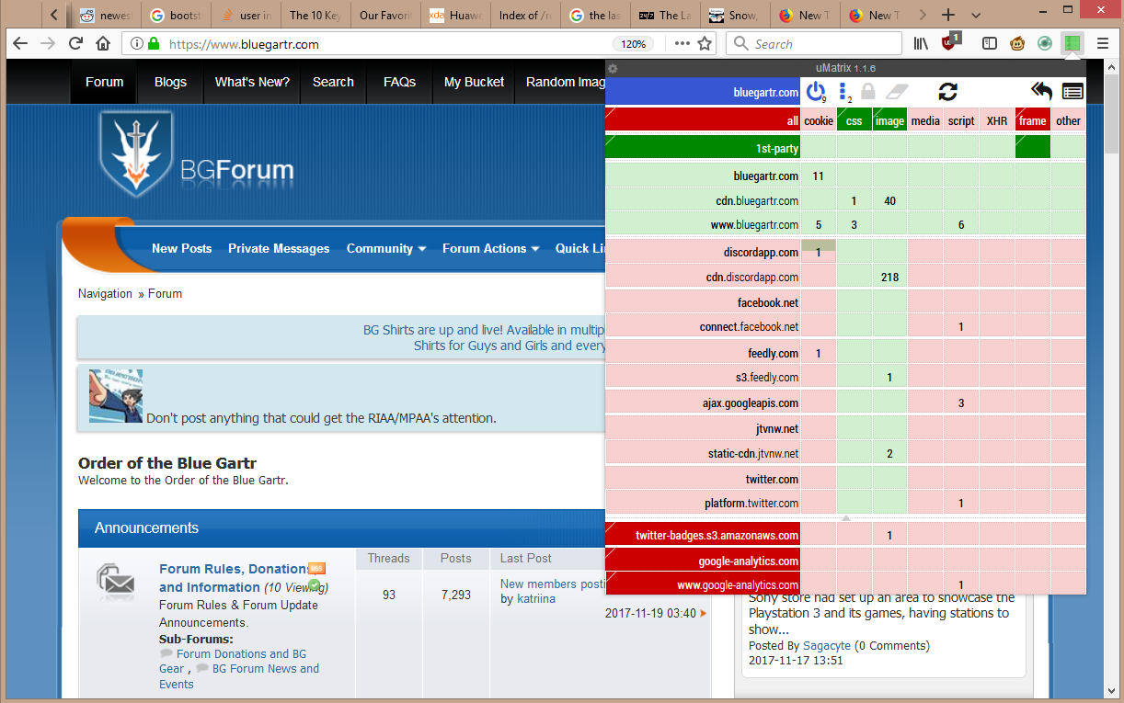Switch to the 'Index of /r' tab

pyautogui.click(x=524, y=15)
